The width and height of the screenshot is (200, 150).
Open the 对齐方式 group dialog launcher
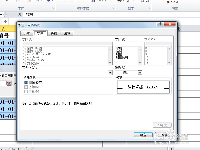pos(113,8)
